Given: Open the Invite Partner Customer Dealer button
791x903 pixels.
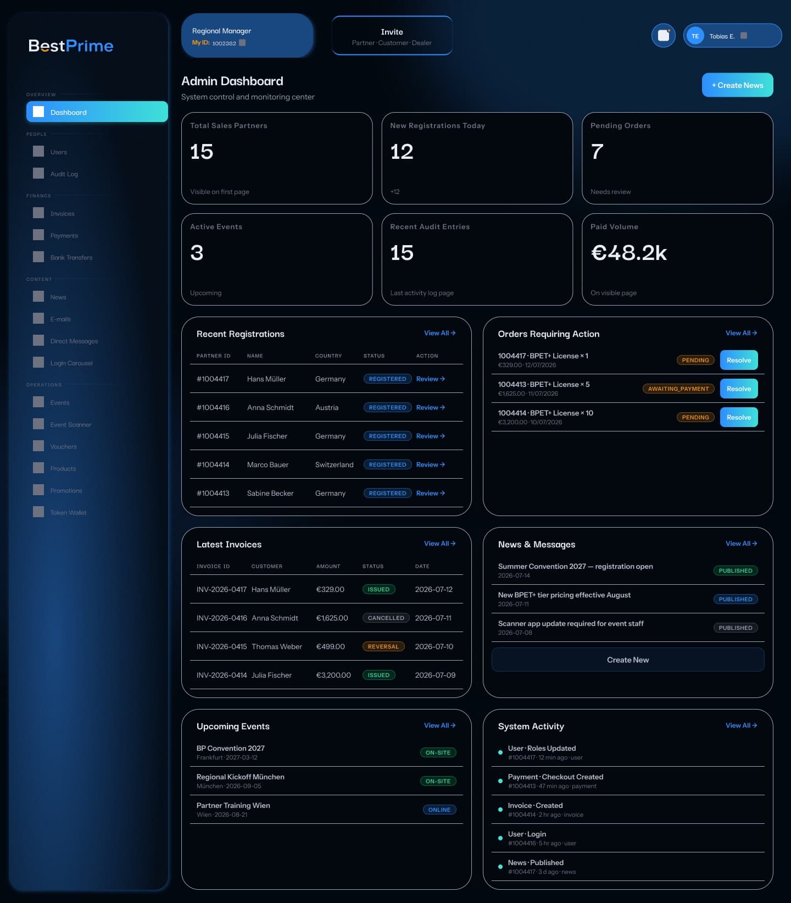Looking at the screenshot, I should pyautogui.click(x=392, y=36).
